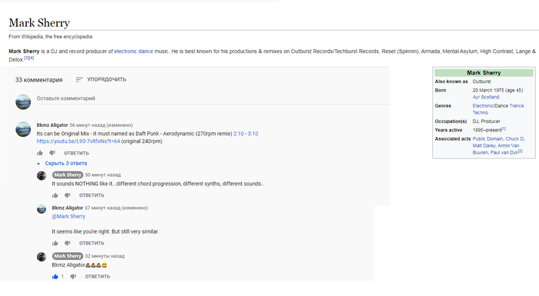
Task: Open the Ayr Scotland link in infobox
Action: [x=486, y=97]
